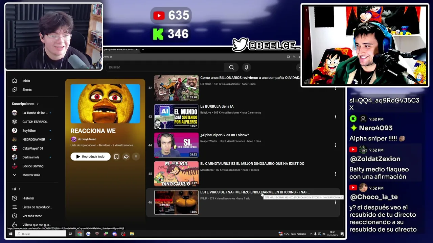Open FNoP channel link
Screen dimensions: 433x243
[x=203, y=198]
